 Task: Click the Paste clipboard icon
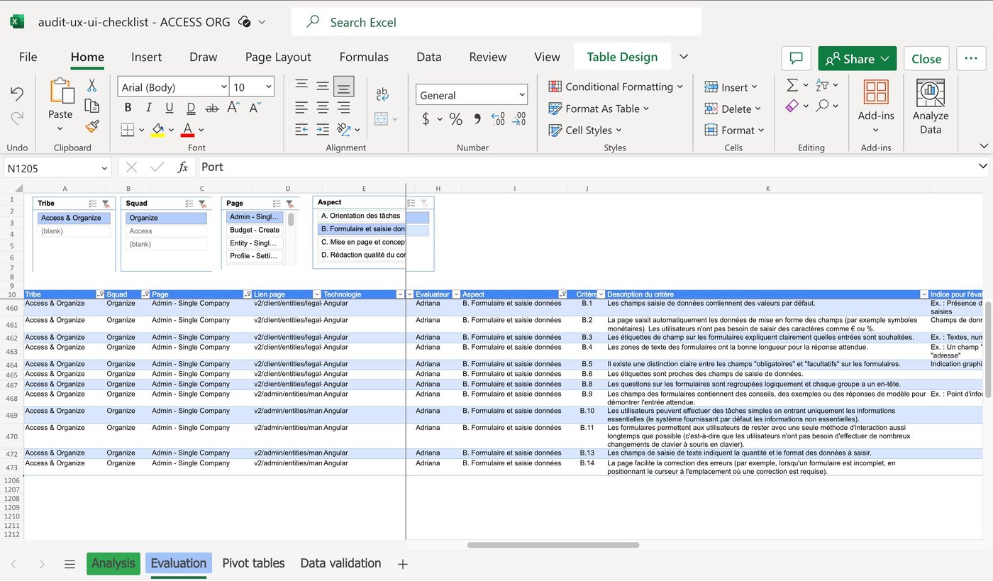[61, 92]
